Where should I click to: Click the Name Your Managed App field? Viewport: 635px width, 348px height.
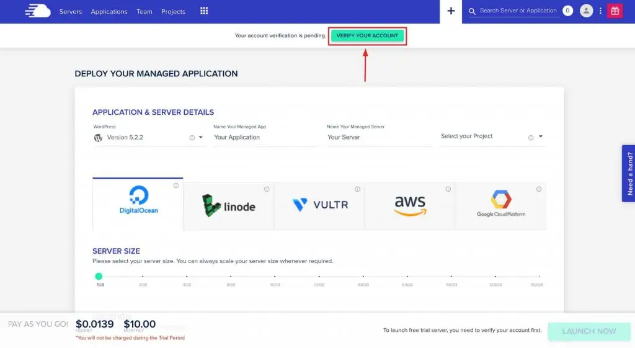265,137
